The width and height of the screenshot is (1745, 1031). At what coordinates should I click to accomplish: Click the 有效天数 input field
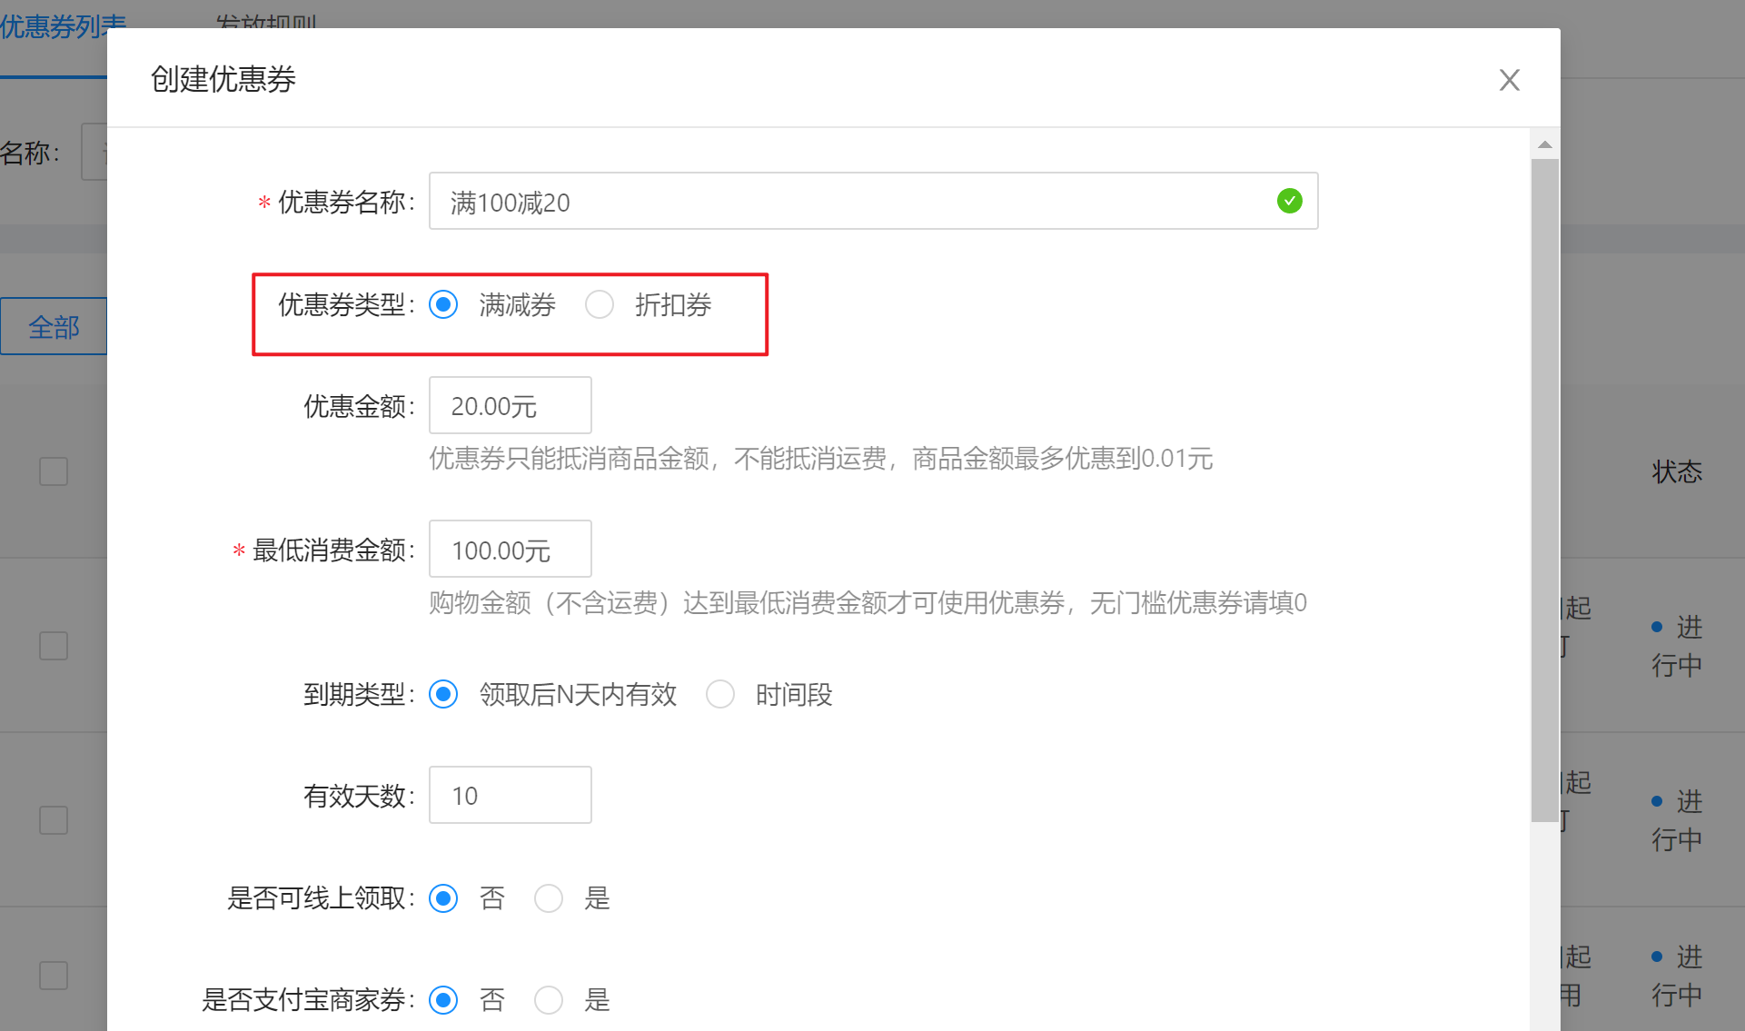coord(510,796)
